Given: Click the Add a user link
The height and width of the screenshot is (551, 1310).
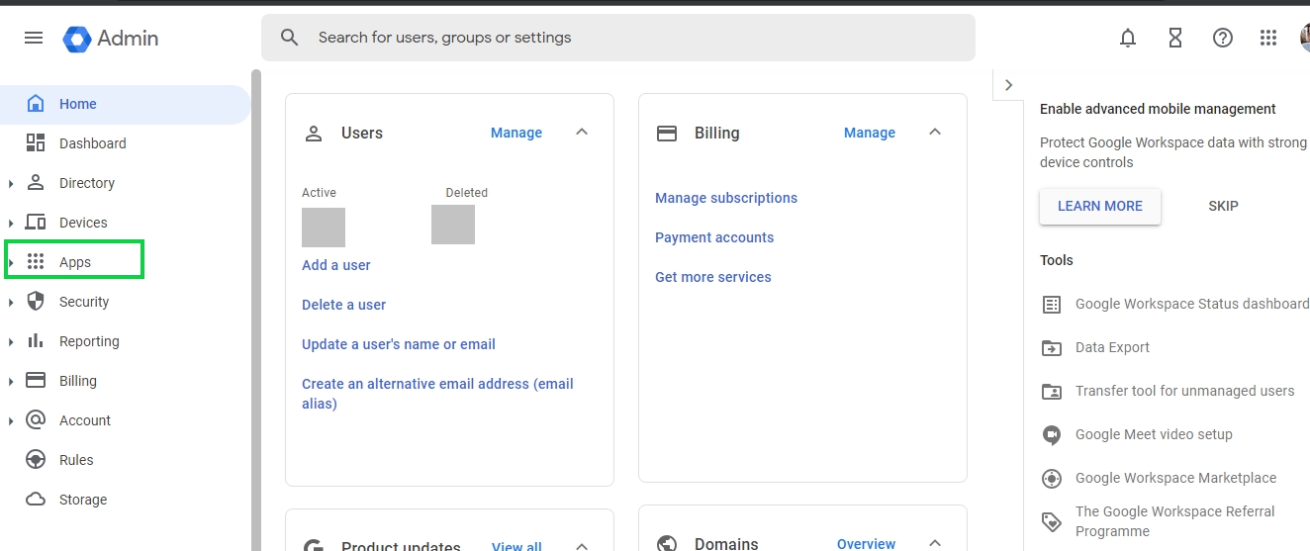Looking at the screenshot, I should pos(336,265).
